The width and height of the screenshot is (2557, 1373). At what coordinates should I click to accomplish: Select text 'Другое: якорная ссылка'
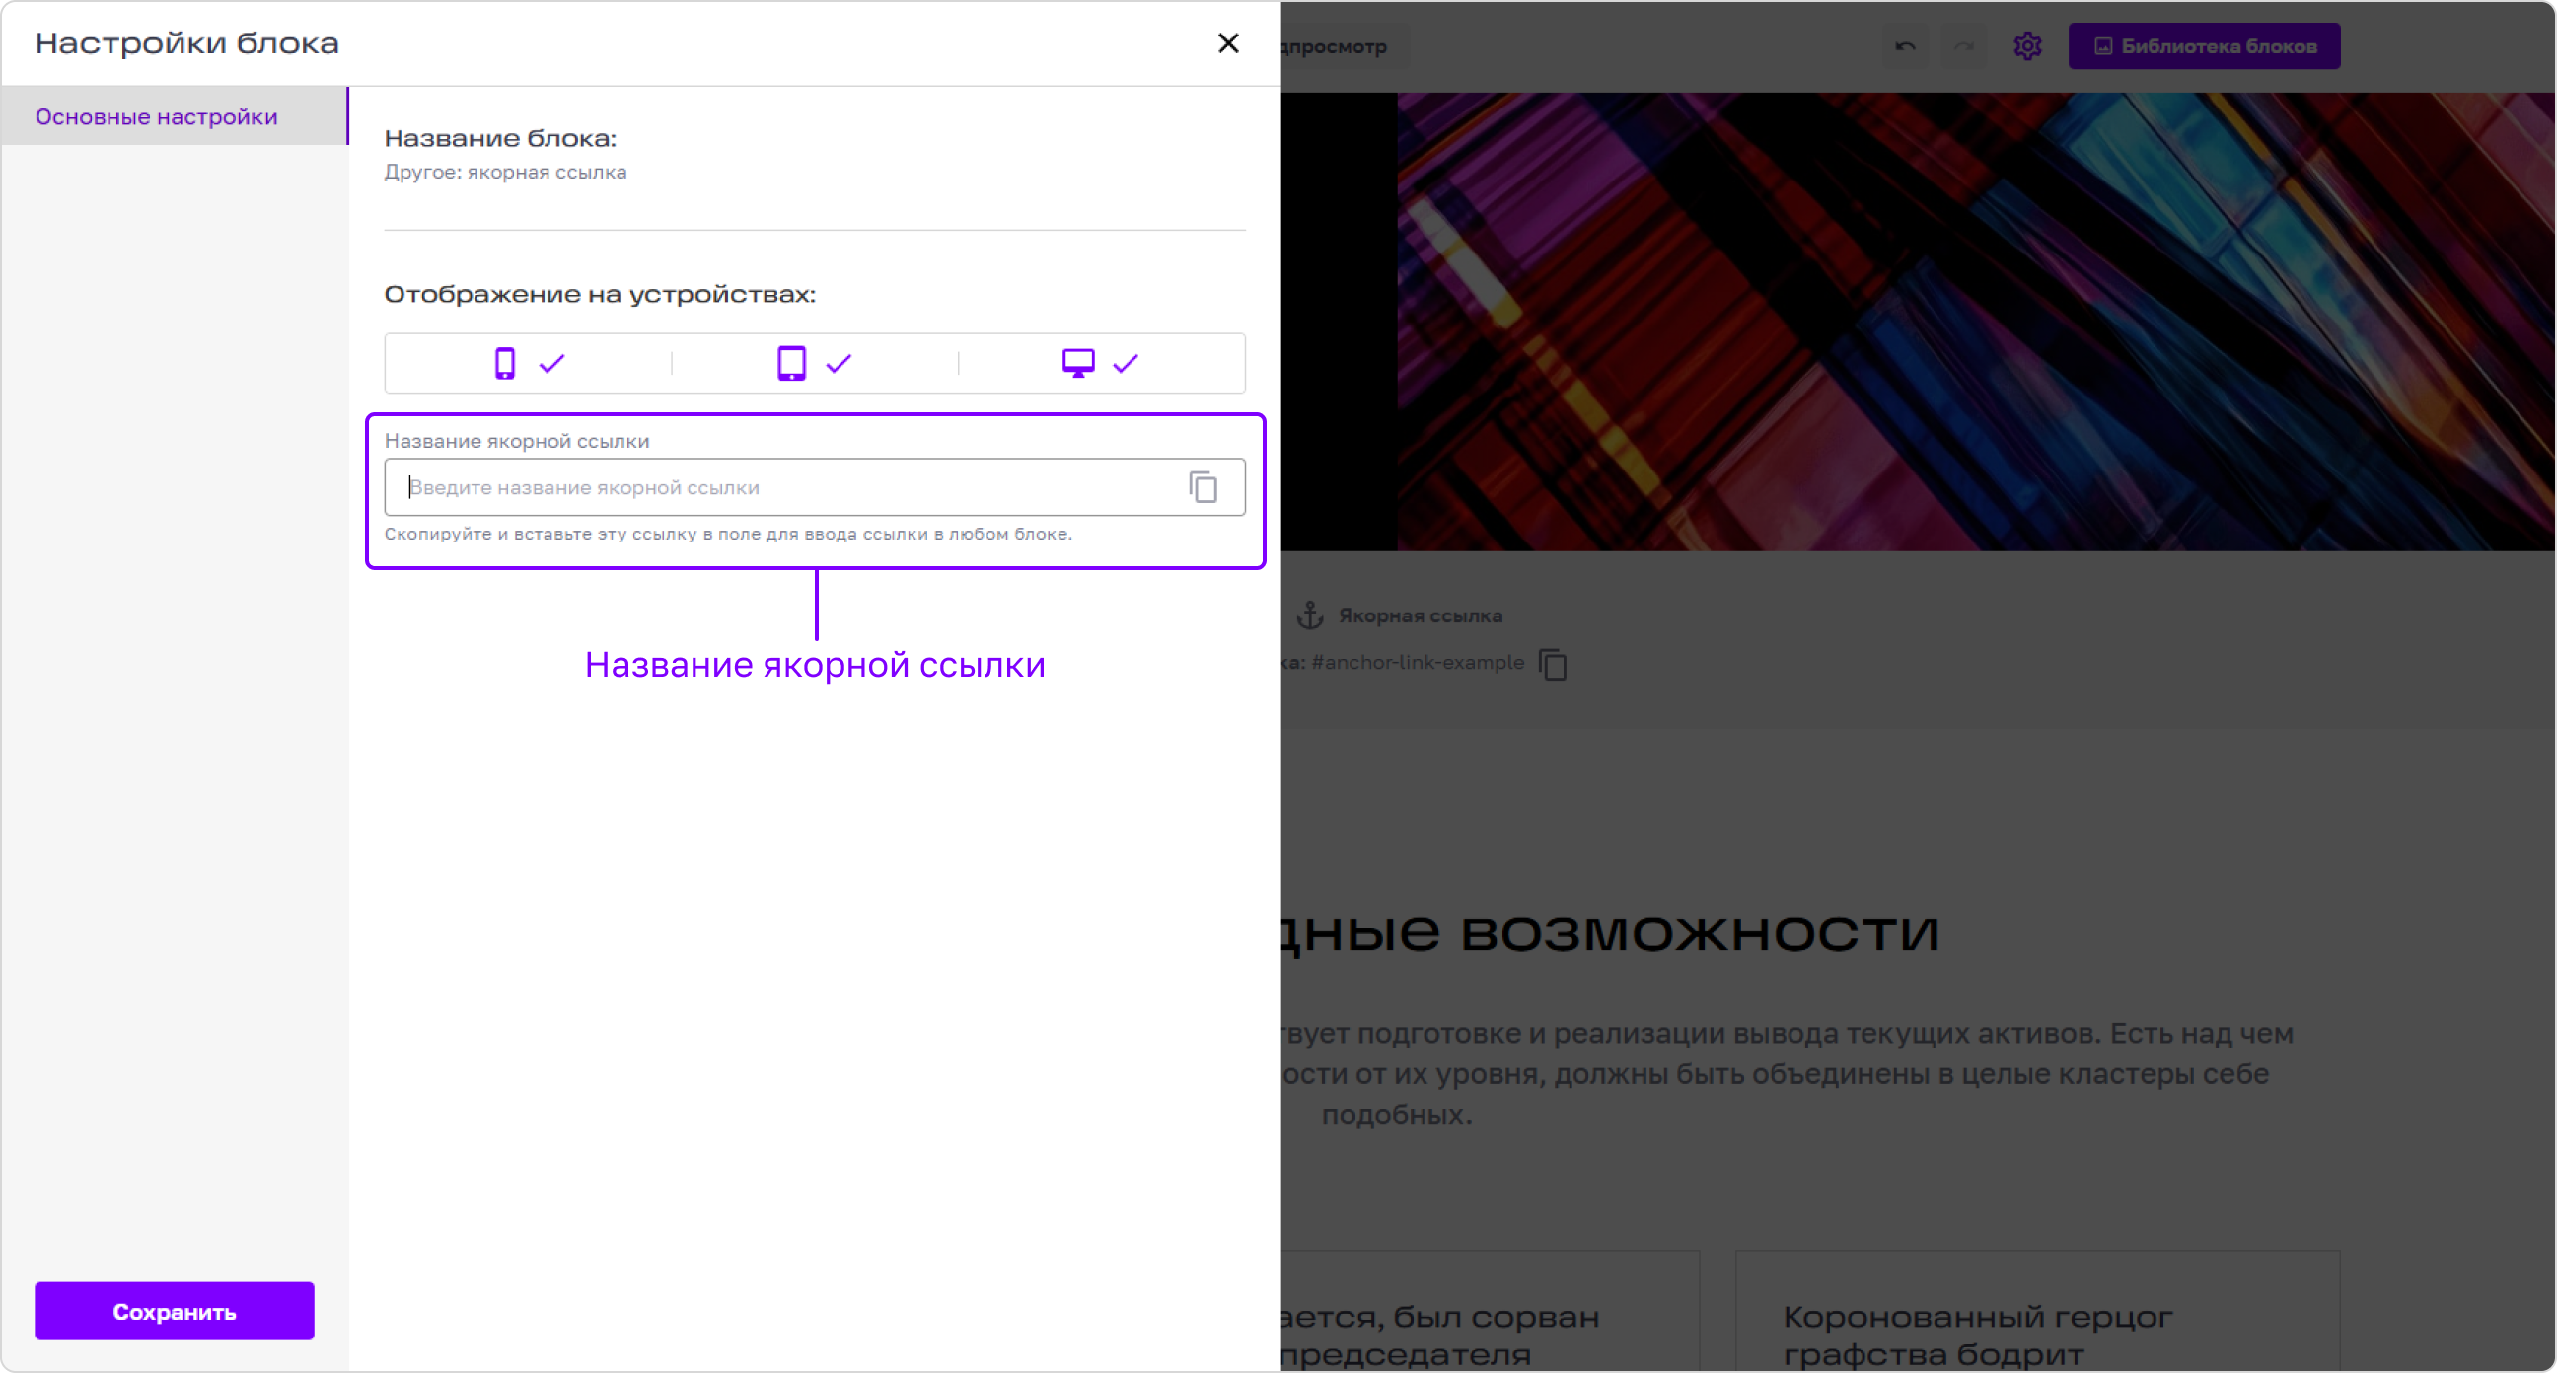coord(505,172)
